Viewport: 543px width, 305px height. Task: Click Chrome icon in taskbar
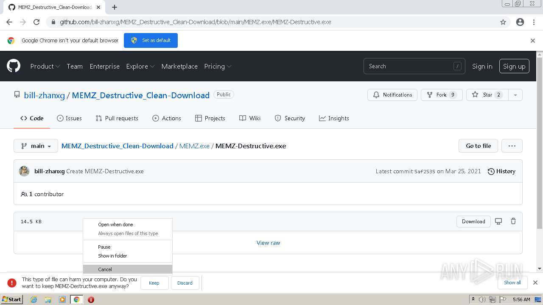[x=77, y=299]
